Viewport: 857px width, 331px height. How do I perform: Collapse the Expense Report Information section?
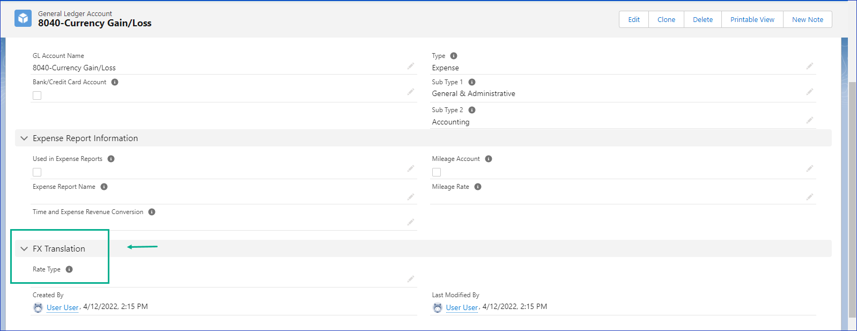coord(24,138)
